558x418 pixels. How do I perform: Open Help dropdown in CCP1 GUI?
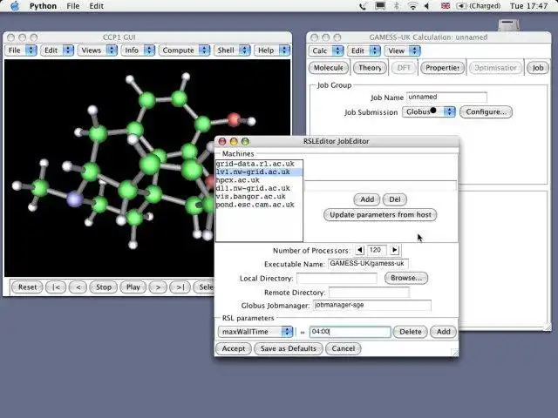pyautogui.click(x=272, y=51)
